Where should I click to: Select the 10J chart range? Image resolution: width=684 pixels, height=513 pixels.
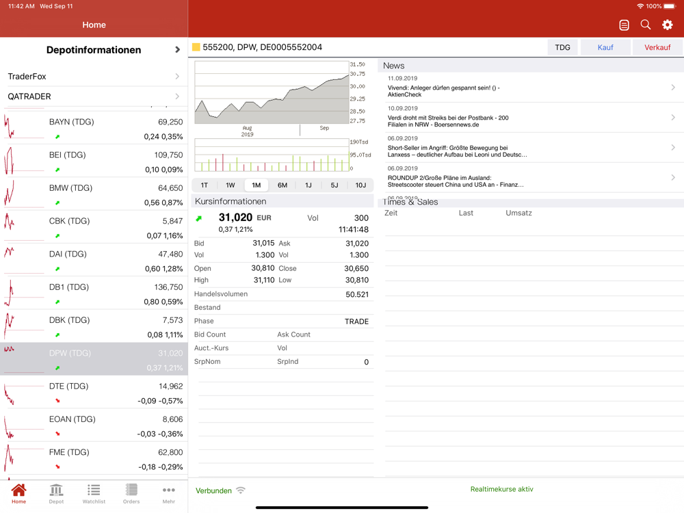360,185
